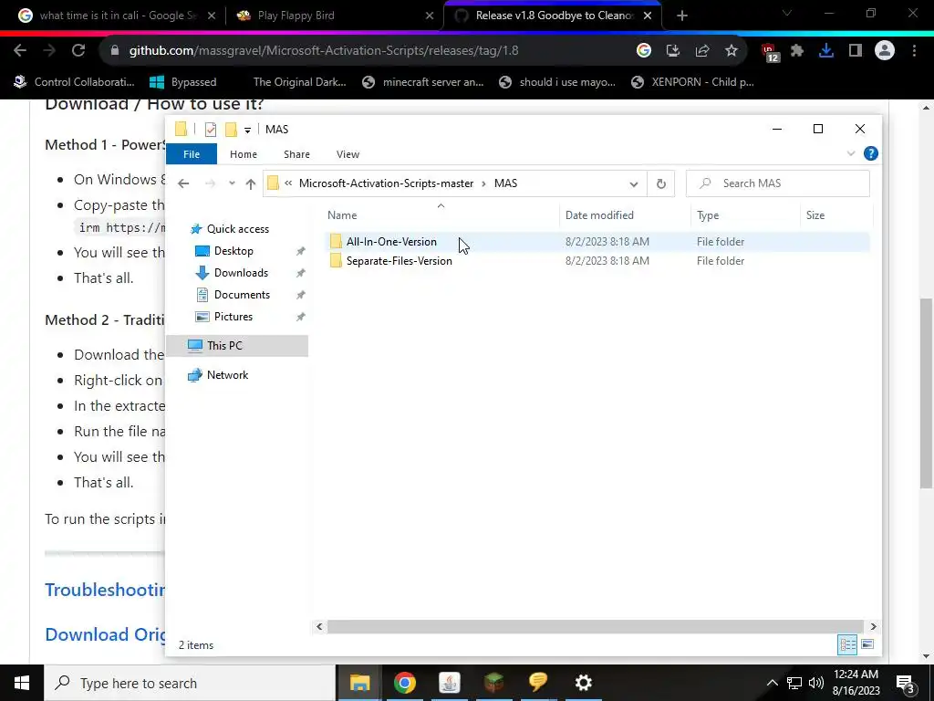
Task: Click the Search MAS field
Action: pyautogui.click(x=778, y=183)
